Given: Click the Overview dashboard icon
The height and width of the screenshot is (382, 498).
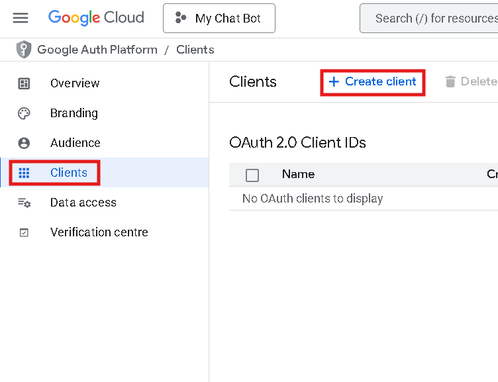Looking at the screenshot, I should point(25,83).
